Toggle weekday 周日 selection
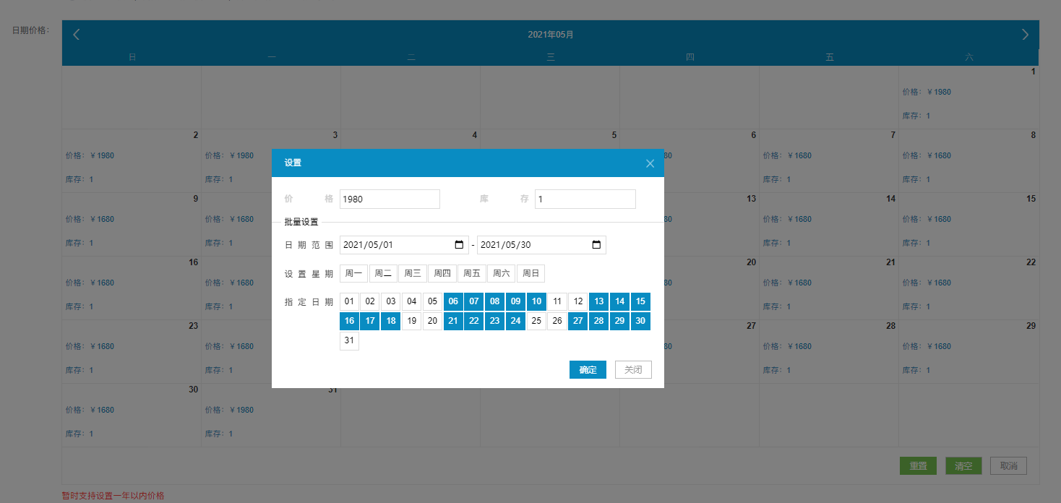The width and height of the screenshot is (1061, 503). [x=530, y=273]
